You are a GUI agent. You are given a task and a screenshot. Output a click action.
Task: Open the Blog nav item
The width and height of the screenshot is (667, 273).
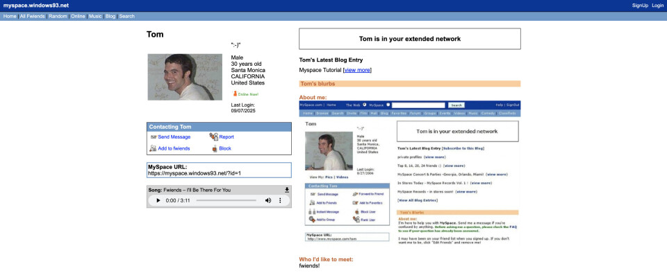coord(110,16)
